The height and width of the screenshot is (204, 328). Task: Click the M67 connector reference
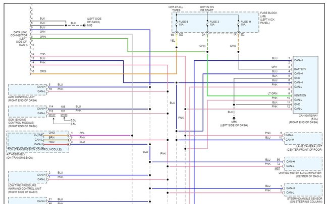[x=278, y=168]
